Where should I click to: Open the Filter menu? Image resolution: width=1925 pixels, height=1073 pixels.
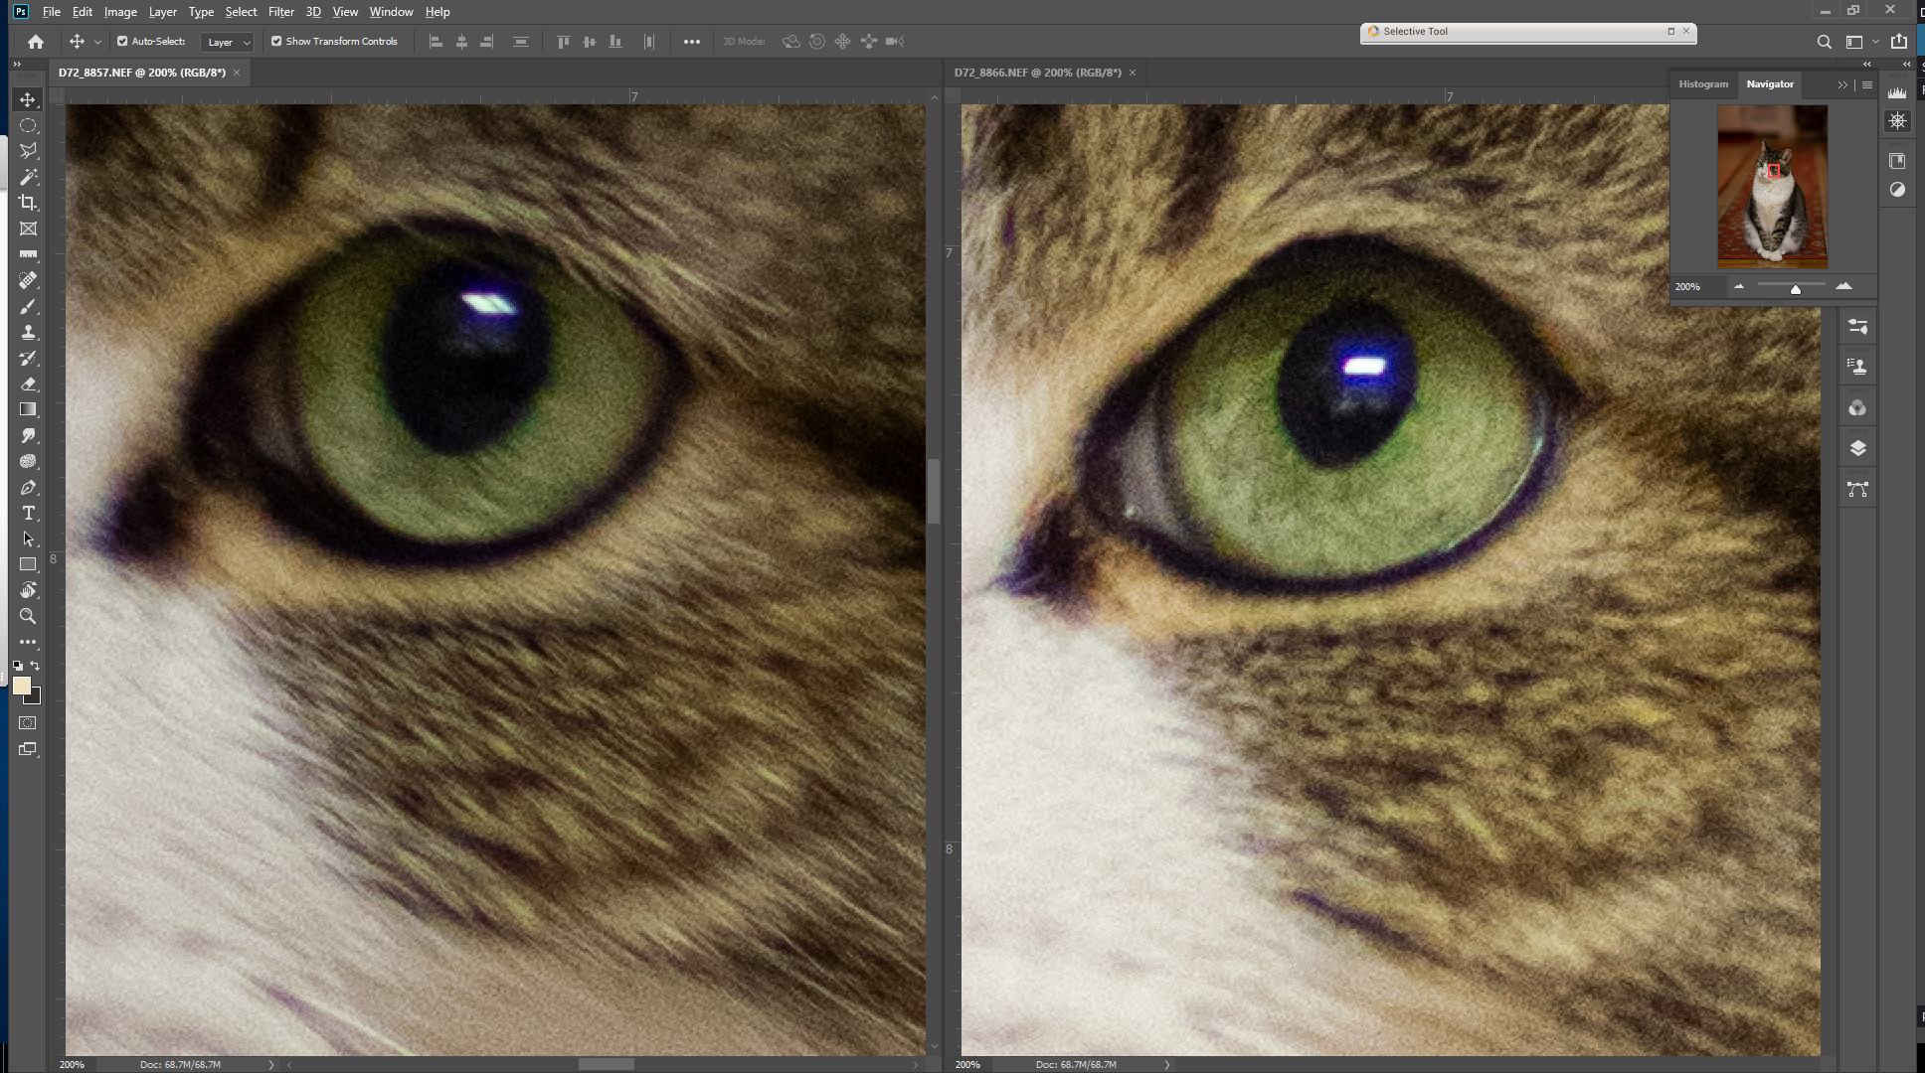pyautogui.click(x=281, y=12)
